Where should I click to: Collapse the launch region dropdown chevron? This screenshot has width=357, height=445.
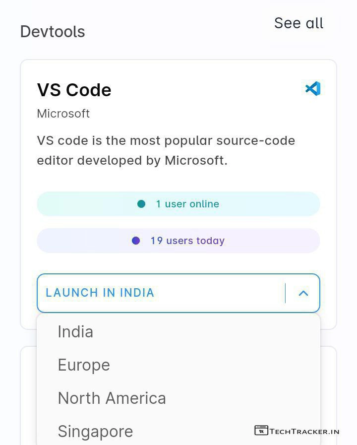(x=303, y=293)
